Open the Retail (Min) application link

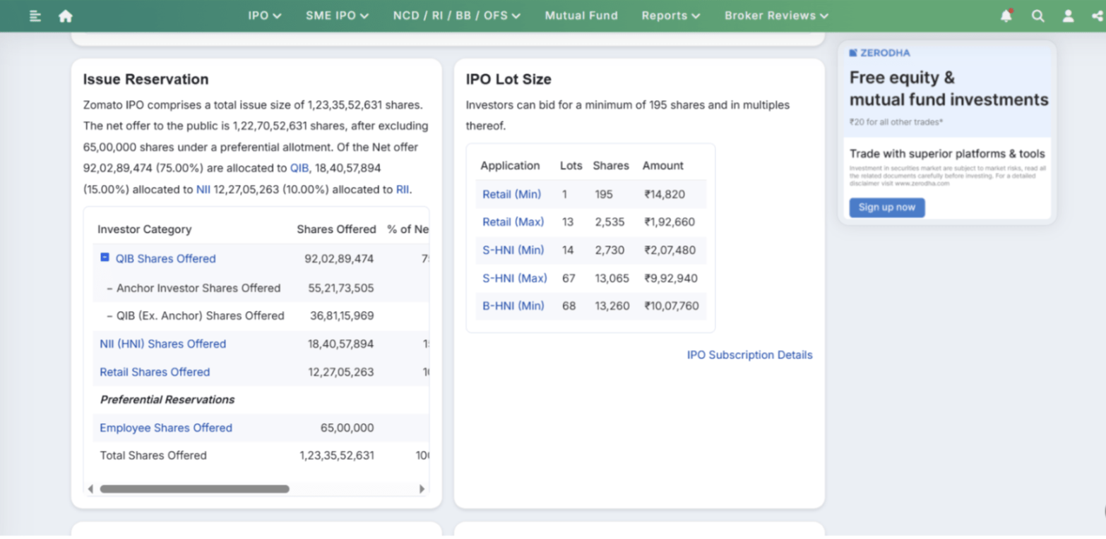(512, 194)
